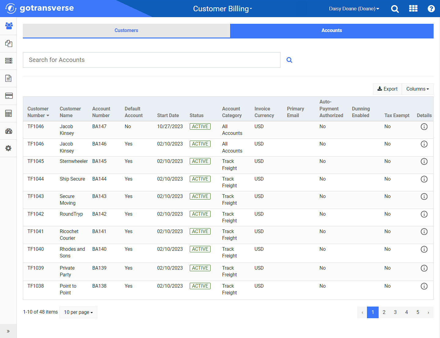Click the Account Number column header
Screen dimensions: 440x338
(101, 112)
